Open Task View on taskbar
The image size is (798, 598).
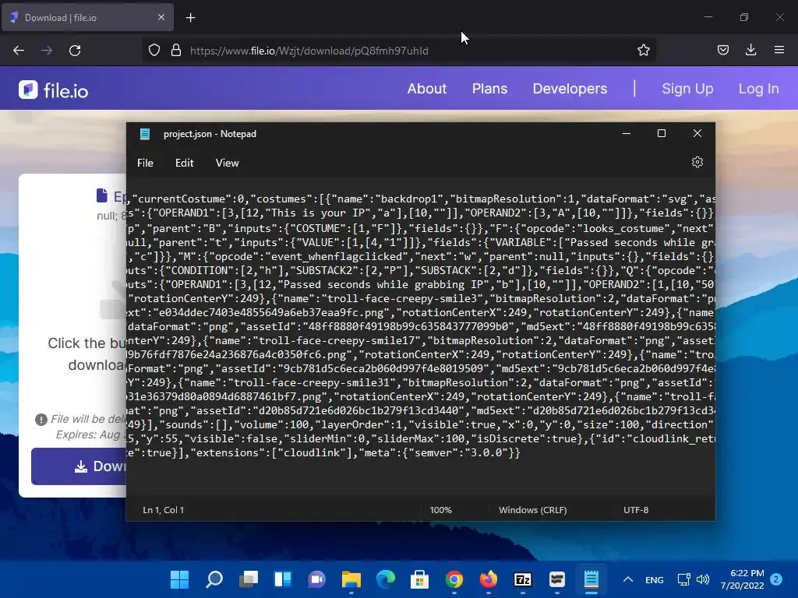click(x=249, y=579)
